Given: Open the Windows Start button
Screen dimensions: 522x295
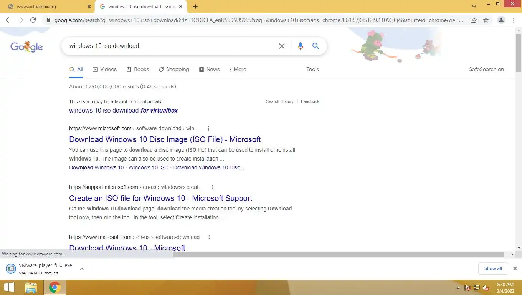Looking at the screenshot, I should (x=9, y=287).
